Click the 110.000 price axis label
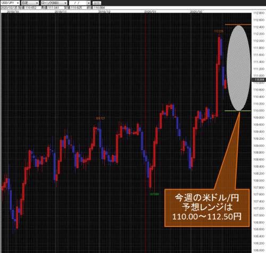This screenshot has height=253, width=266. (x=259, y=111)
